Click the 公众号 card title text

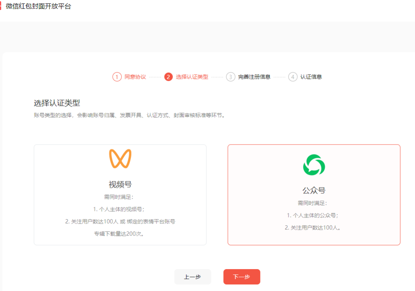tap(314, 190)
